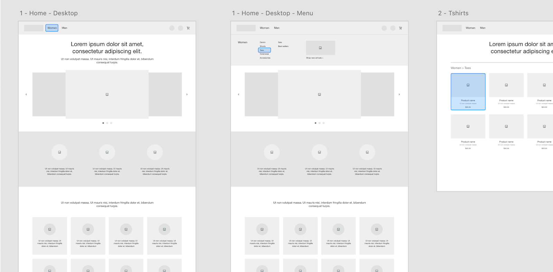
Task: Click carousel left arrow in Home - Desktop artboard
Action: pos(26,94)
